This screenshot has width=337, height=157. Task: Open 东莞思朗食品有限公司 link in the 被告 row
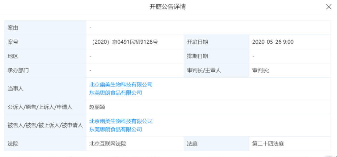click(116, 129)
